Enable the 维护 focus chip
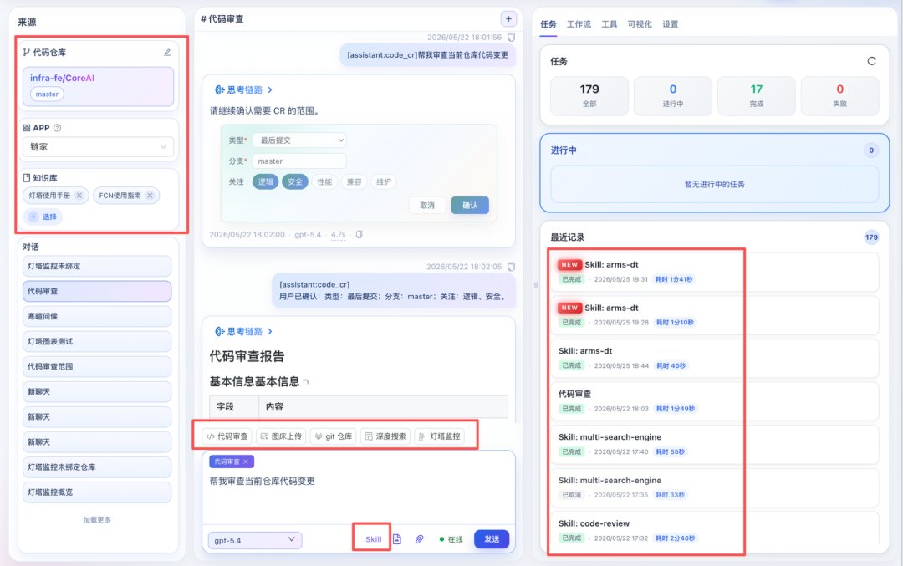This screenshot has height=566, width=903. [384, 182]
